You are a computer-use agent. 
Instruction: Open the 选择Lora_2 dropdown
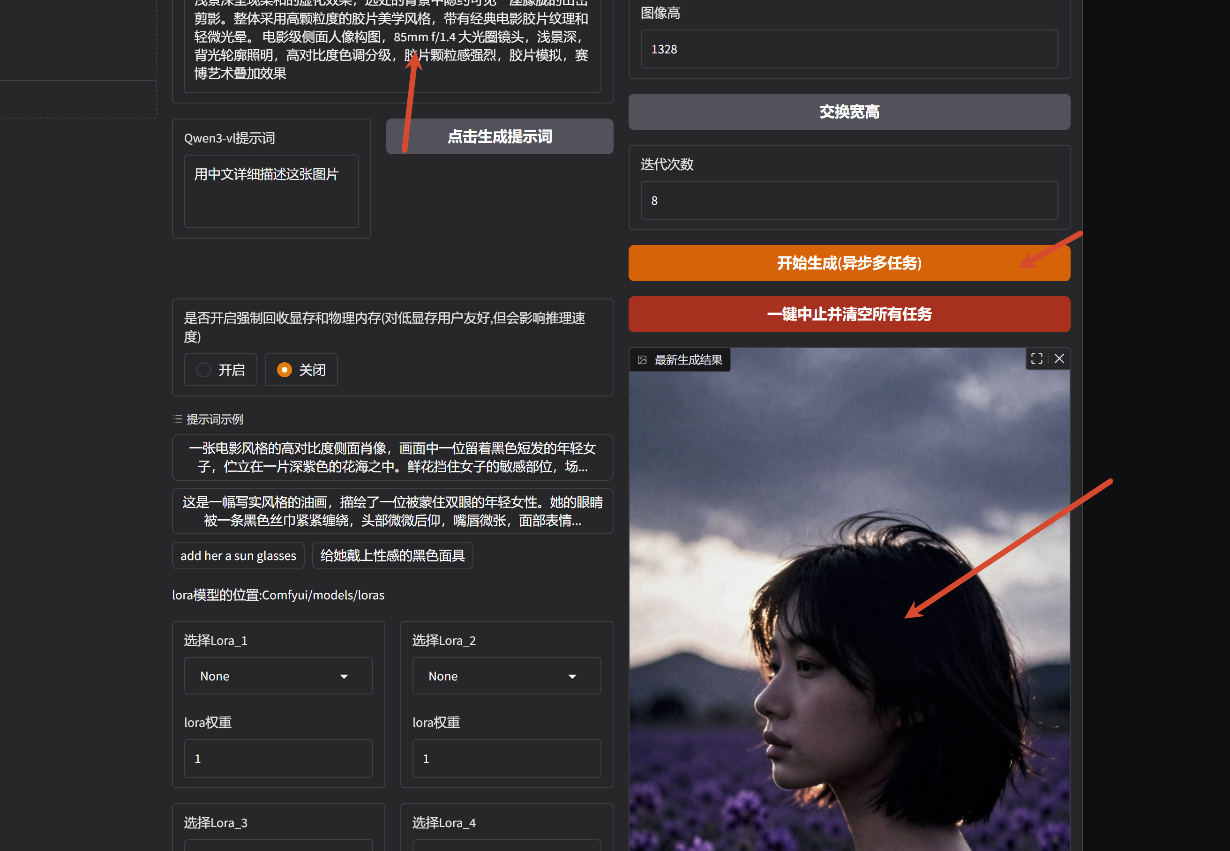[506, 676]
